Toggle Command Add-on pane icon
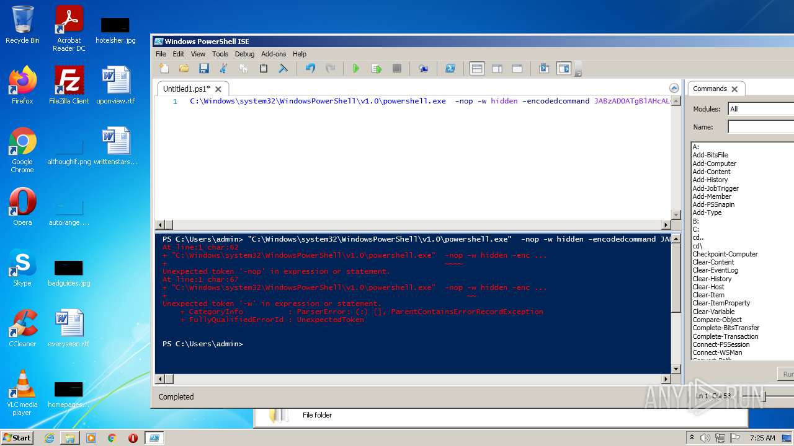Image resolution: width=794 pixels, height=446 pixels. pos(564,69)
